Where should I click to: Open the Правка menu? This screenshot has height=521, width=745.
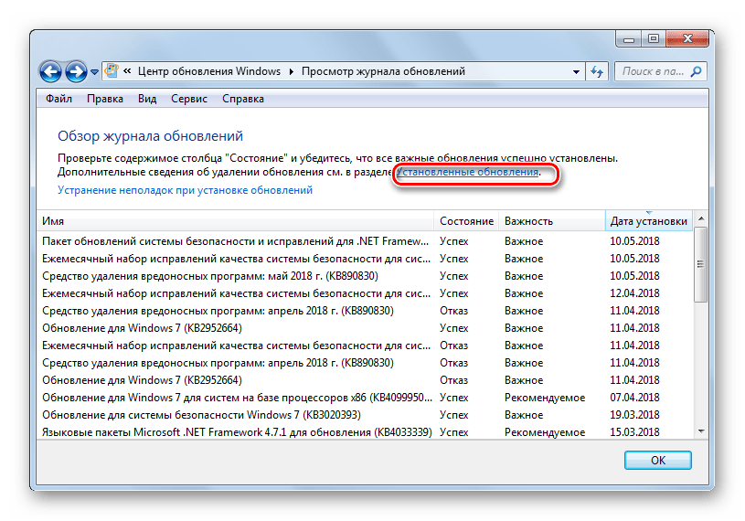click(x=104, y=99)
